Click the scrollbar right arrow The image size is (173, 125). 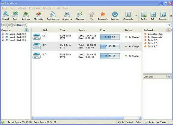coord(140,118)
